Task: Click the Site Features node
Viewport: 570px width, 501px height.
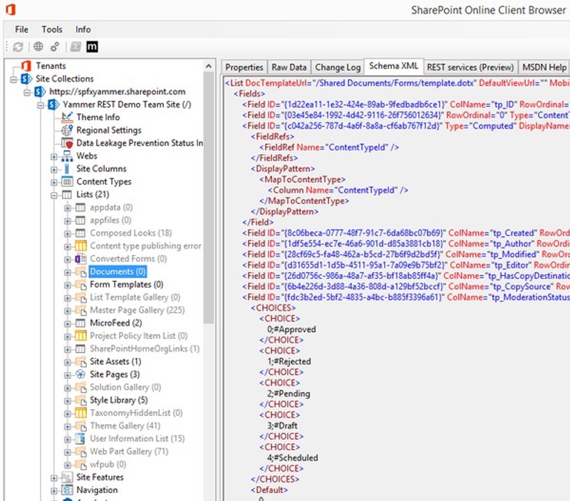Action: (100, 477)
